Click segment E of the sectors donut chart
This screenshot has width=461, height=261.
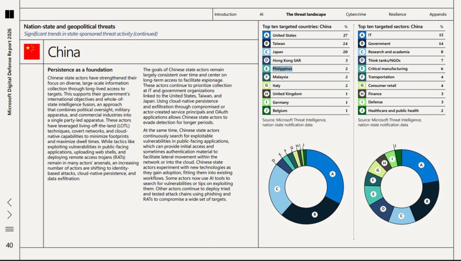pyautogui.click(x=373, y=194)
